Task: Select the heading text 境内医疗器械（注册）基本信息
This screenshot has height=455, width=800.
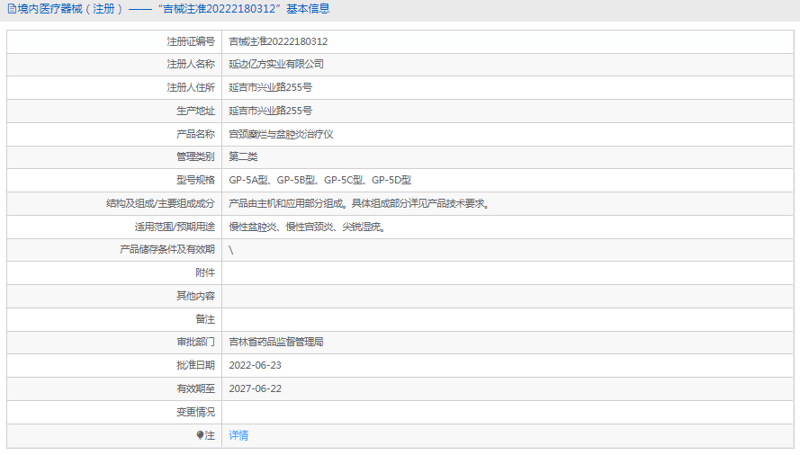Action: point(174,9)
